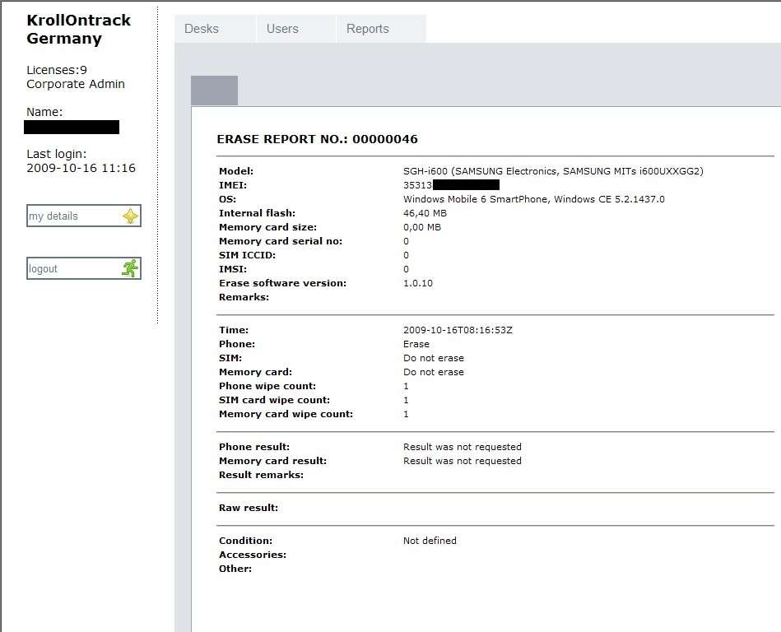Select the blank gray tab above report
The image size is (781, 632).
click(214, 91)
